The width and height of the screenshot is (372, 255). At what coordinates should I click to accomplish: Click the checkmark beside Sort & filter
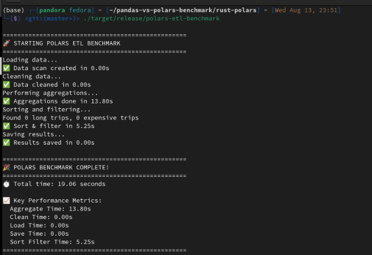(x=6, y=126)
